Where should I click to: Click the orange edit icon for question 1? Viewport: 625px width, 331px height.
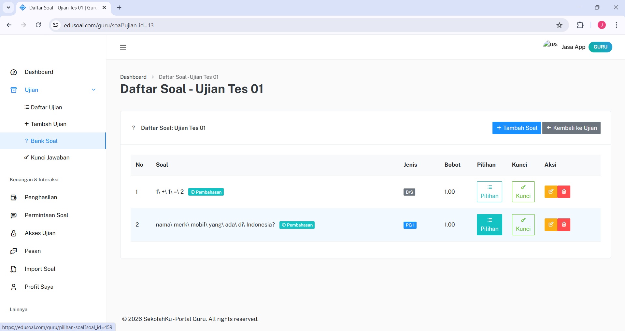551,192
